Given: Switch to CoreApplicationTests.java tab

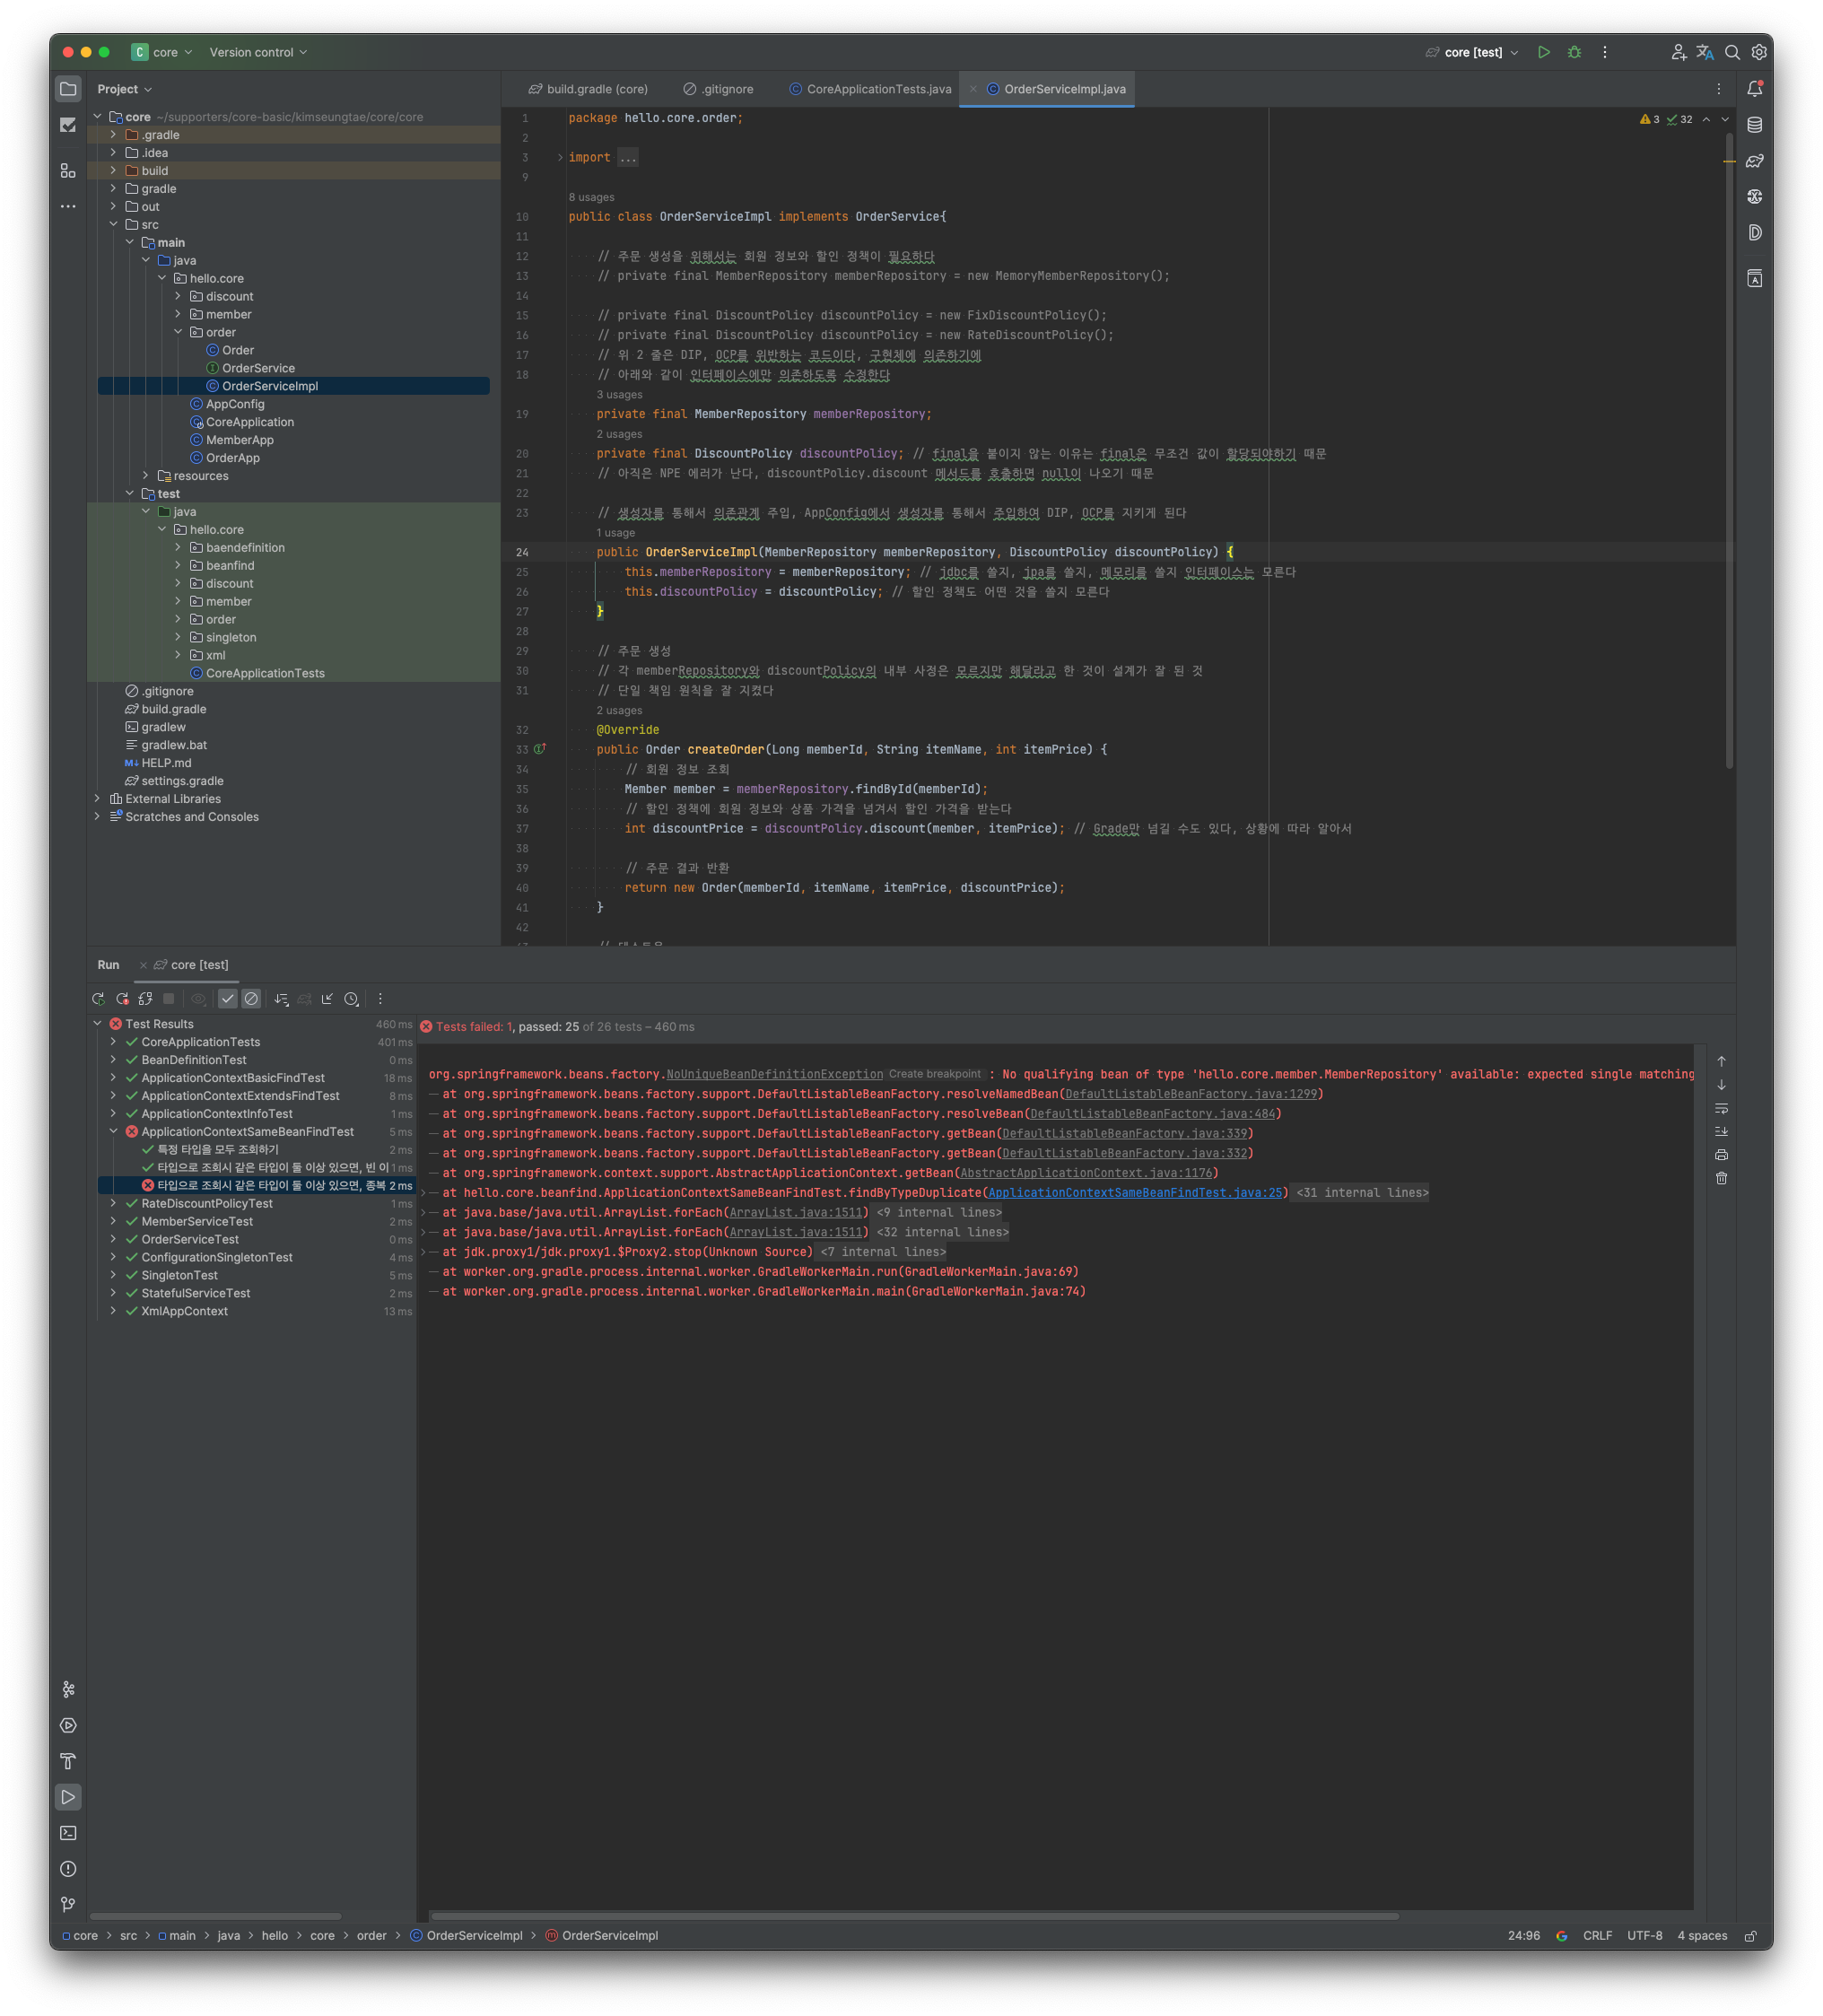Looking at the screenshot, I should tap(870, 89).
